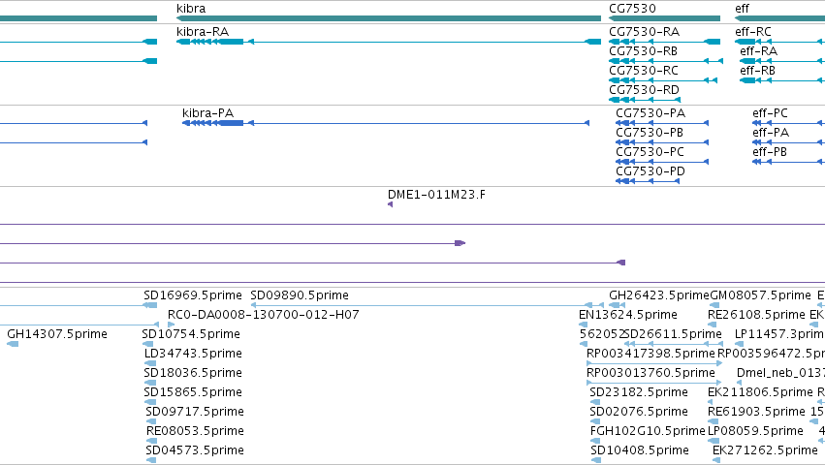Select SD10754.5prime EST
Viewport: 825px width, 465px height.
148,344
